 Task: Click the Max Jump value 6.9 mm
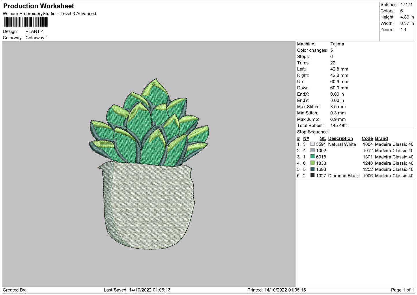[338, 119]
